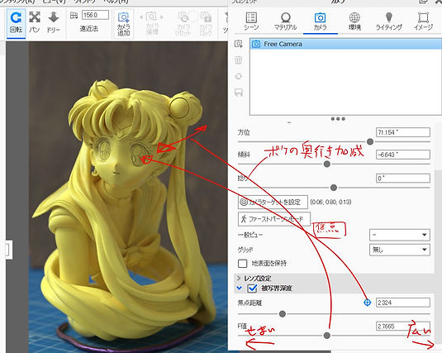Click the add camera icon beside camera list

[x=239, y=44]
